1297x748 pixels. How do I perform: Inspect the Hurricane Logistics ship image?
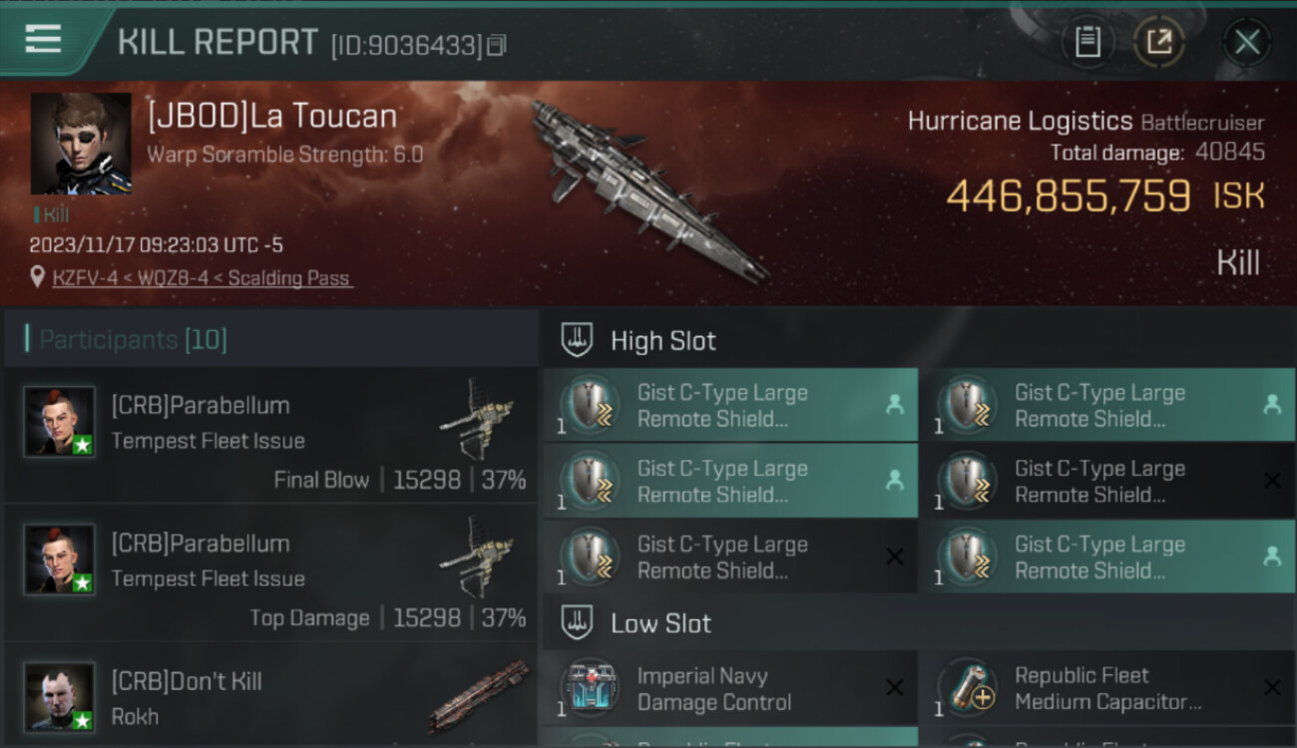[x=648, y=189]
